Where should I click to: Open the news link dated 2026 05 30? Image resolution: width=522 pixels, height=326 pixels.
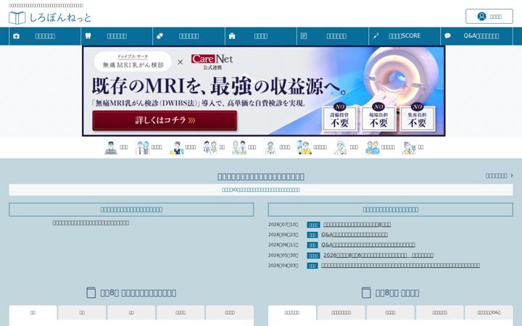(378, 255)
